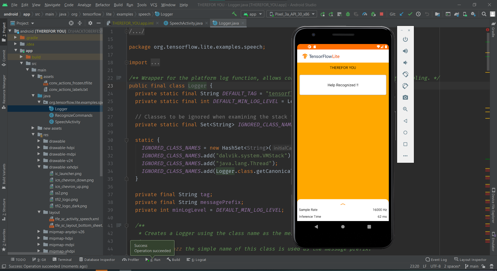Open Search Everywhere magnifier icon

click(x=484, y=14)
